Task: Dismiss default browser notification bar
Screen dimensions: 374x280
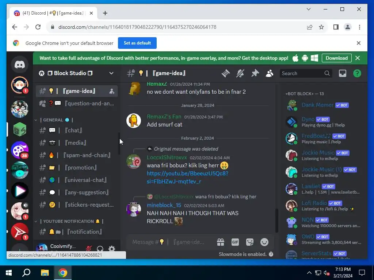Action: coord(359,43)
